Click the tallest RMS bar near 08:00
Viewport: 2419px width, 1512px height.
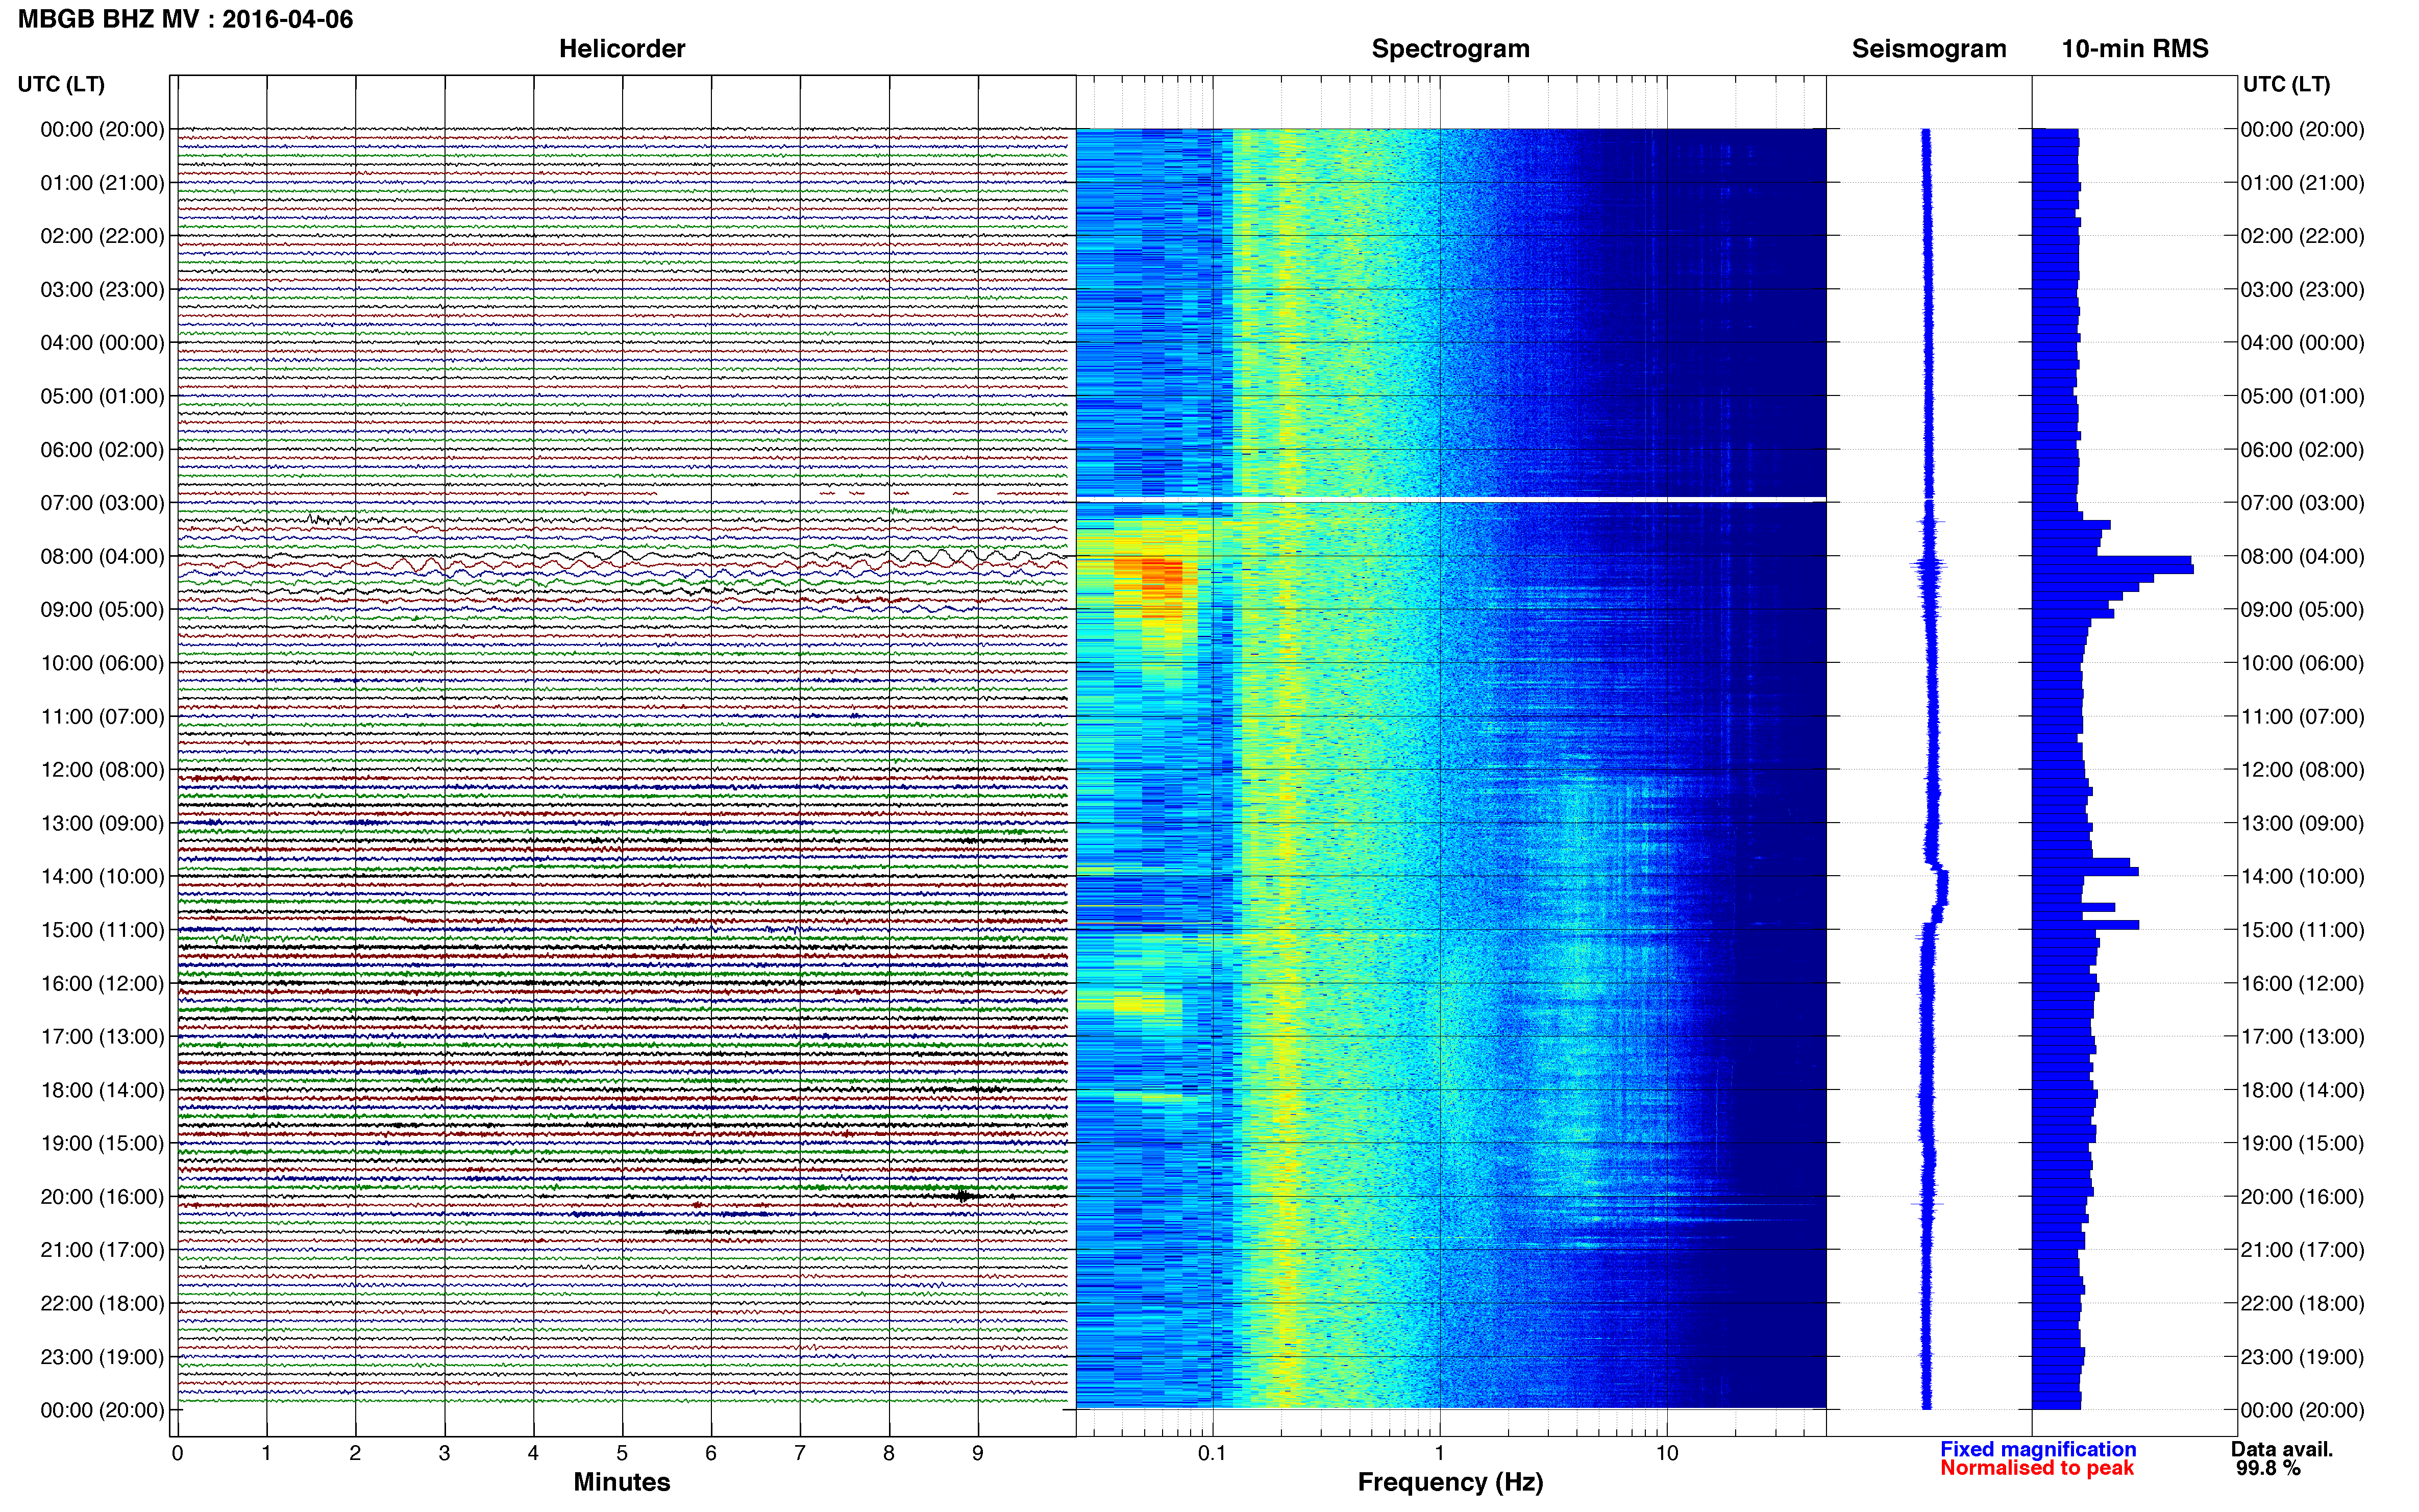pos(2113,569)
